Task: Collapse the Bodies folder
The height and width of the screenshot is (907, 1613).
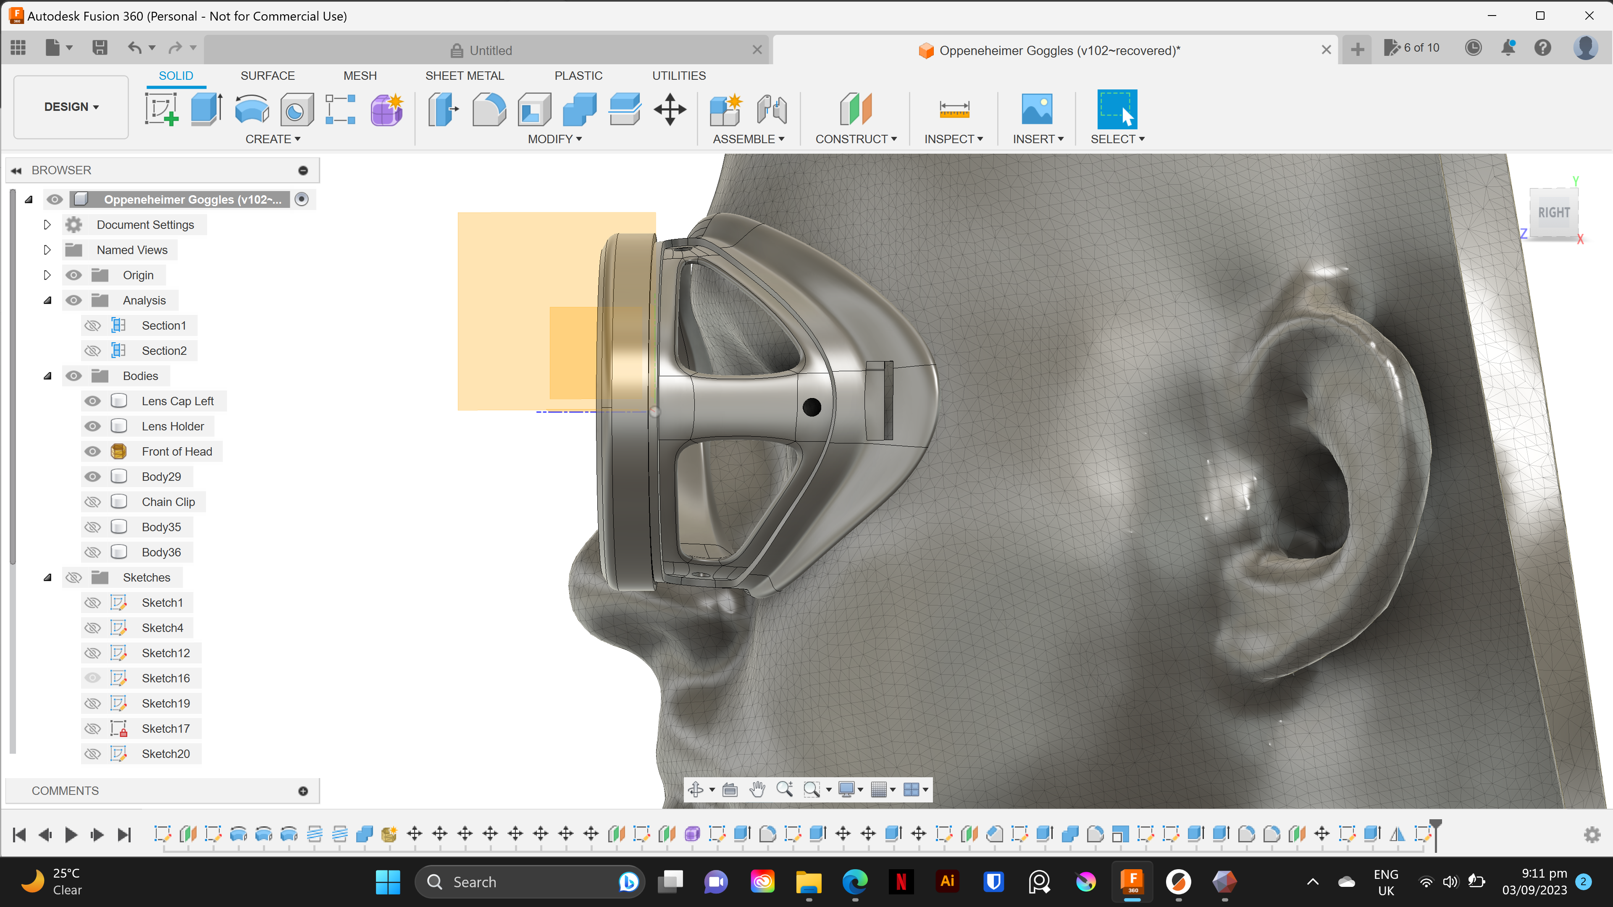Action: (x=48, y=375)
